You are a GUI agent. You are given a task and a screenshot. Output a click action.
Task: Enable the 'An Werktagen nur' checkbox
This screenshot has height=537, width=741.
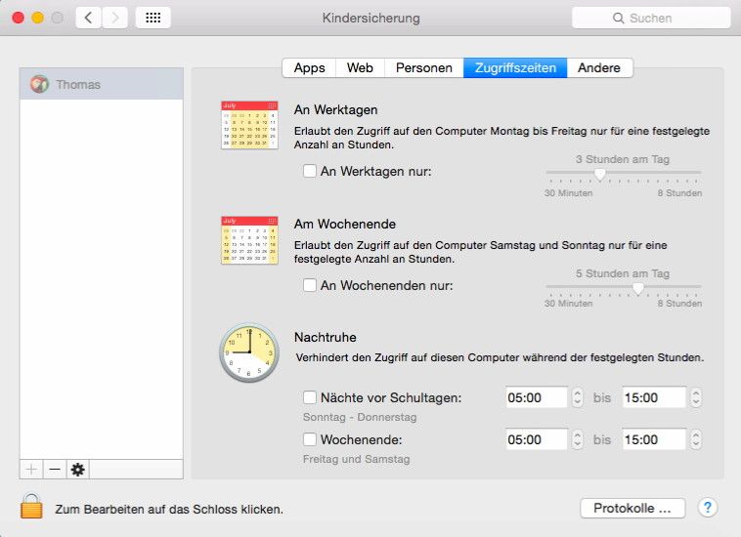pos(310,171)
